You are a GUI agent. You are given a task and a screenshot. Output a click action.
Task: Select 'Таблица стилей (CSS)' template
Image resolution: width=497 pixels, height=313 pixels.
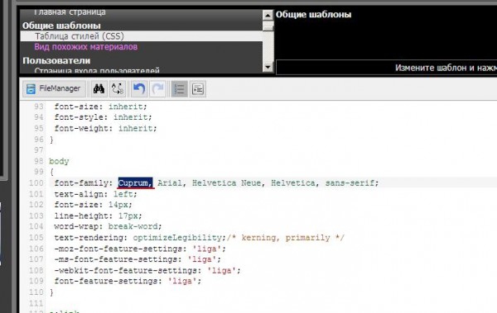point(142,36)
